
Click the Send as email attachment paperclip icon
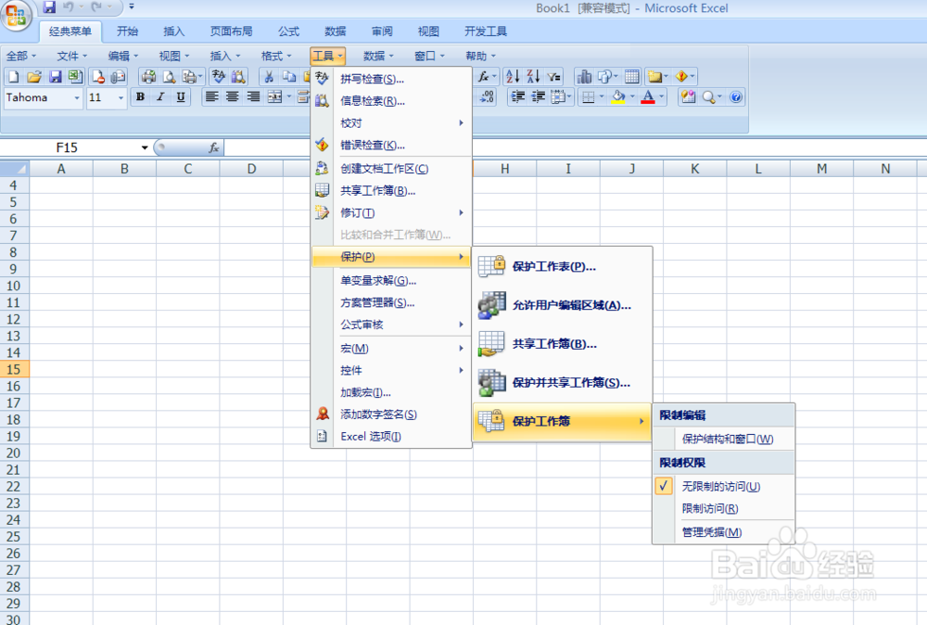(x=119, y=76)
